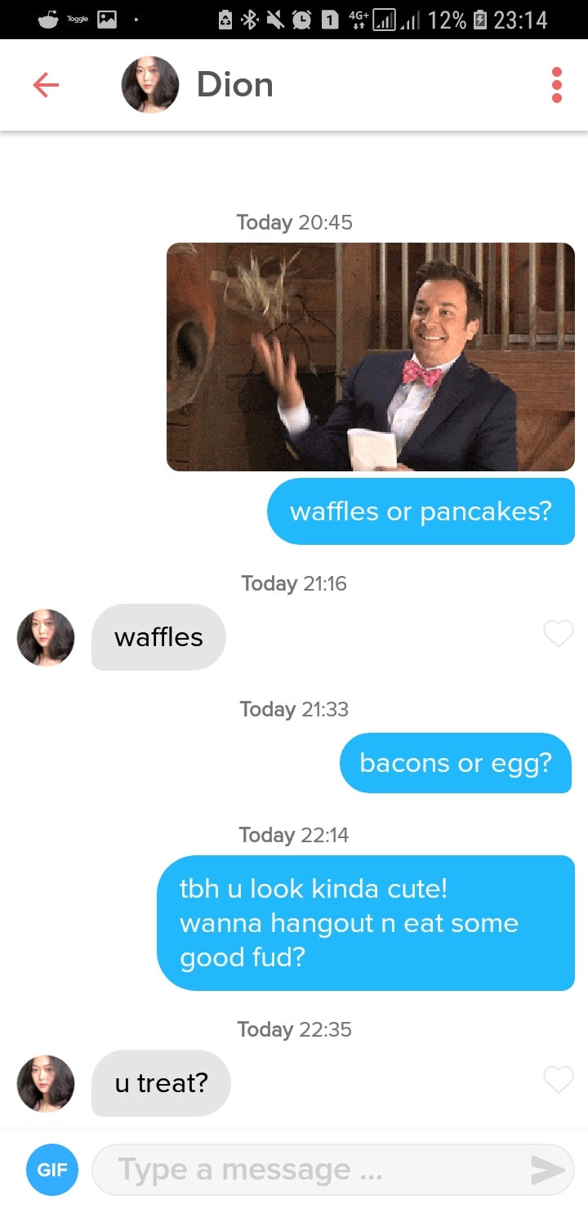
Task: Open the sent Jimmy Fallon GIF
Action: [x=371, y=357]
